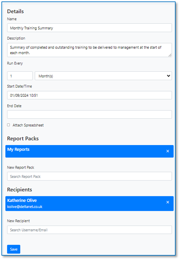Viewport: 180px width, 260px height.
Task: Open the Month(s) interval dropdown
Action: [x=103, y=76]
